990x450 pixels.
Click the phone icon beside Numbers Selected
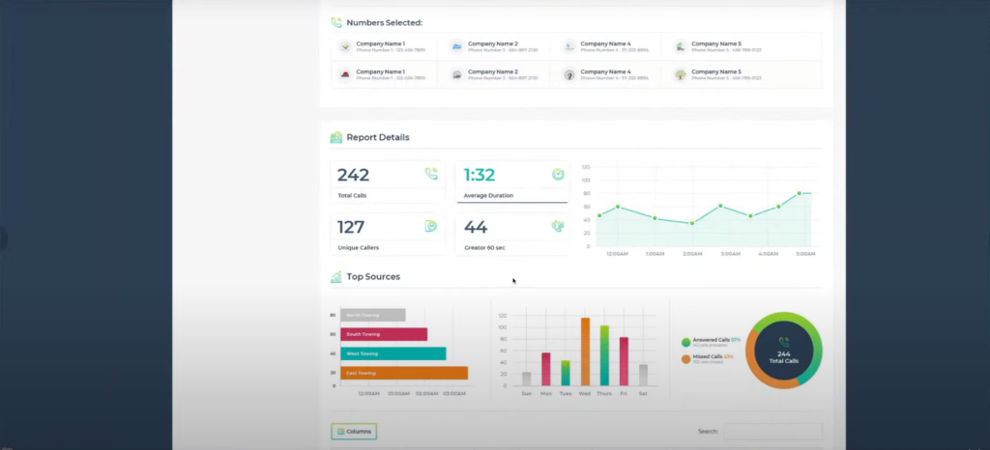336,22
